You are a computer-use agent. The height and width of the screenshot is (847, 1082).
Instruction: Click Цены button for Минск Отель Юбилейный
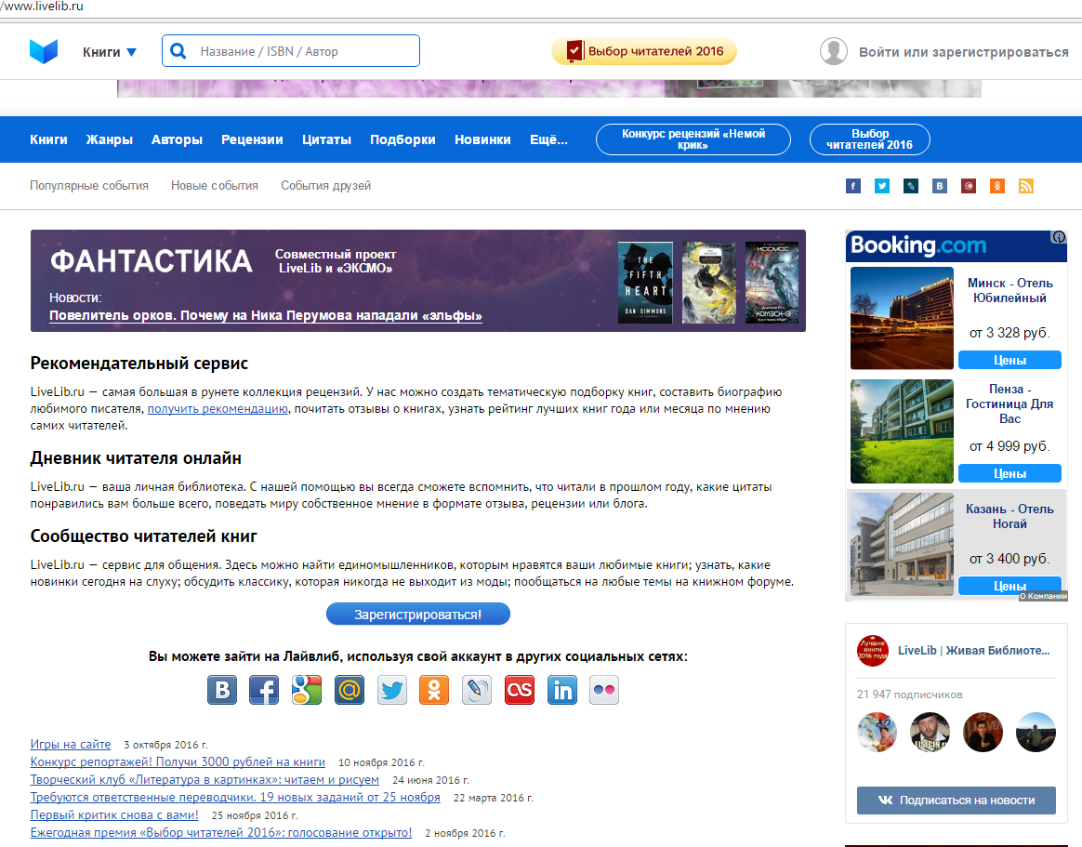point(1009,361)
